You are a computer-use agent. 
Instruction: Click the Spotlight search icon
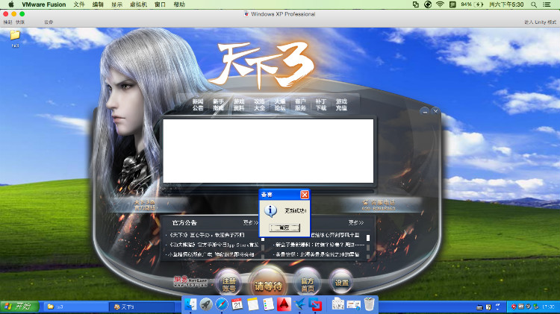(534, 4)
